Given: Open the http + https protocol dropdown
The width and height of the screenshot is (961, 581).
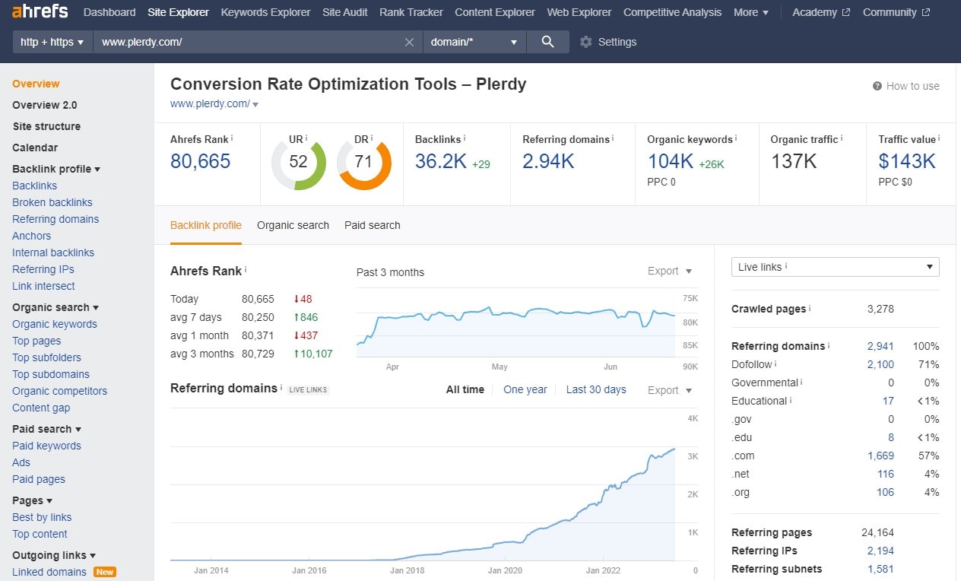Looking at the screenshot, I should pos(52,42).
